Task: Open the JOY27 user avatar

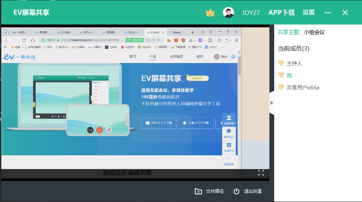Action: pos(229,12)
